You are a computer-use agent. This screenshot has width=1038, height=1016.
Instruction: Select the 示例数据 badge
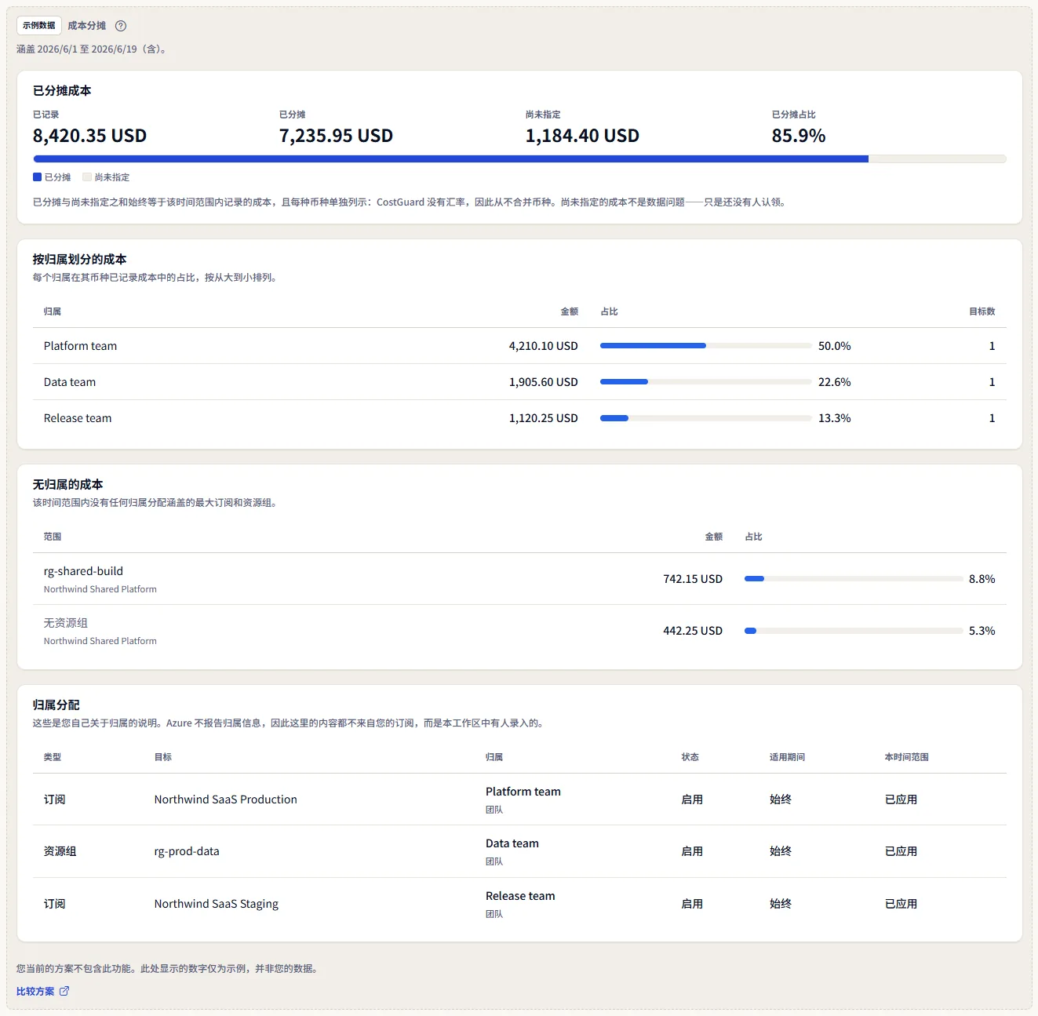(39, 25)
